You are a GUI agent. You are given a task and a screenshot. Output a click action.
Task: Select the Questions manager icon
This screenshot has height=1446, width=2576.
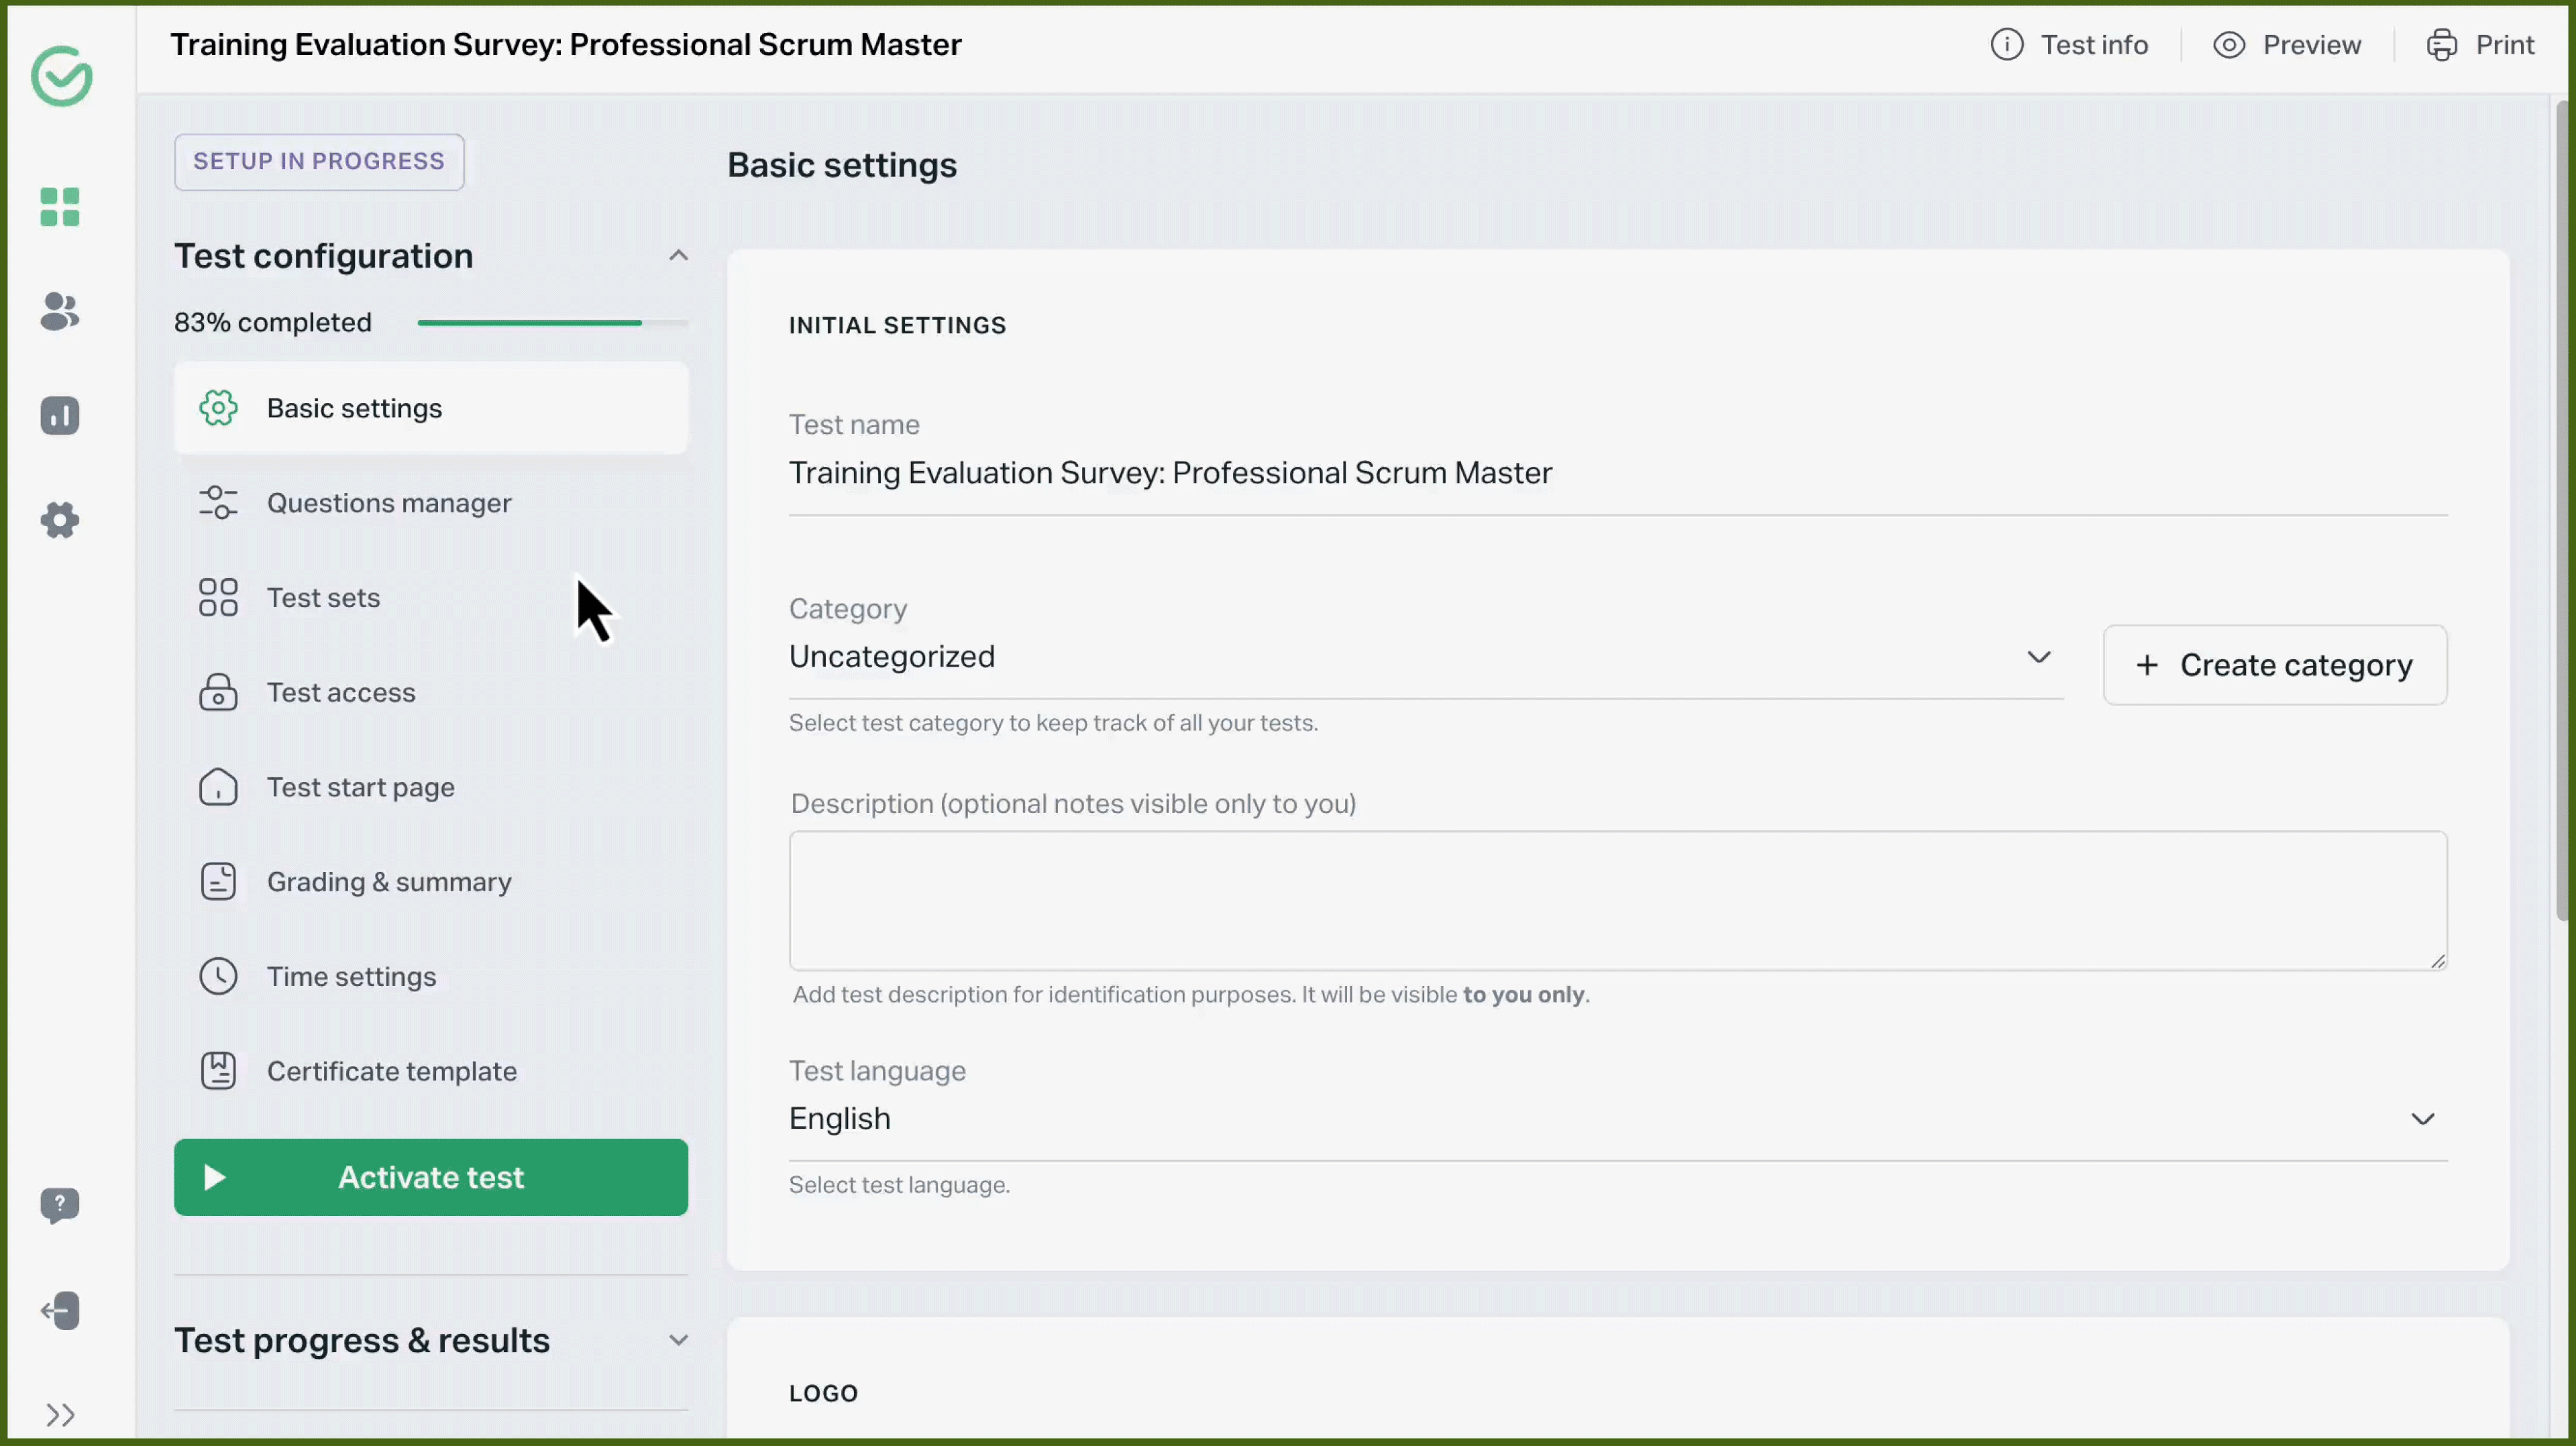(x=219, y=502)
